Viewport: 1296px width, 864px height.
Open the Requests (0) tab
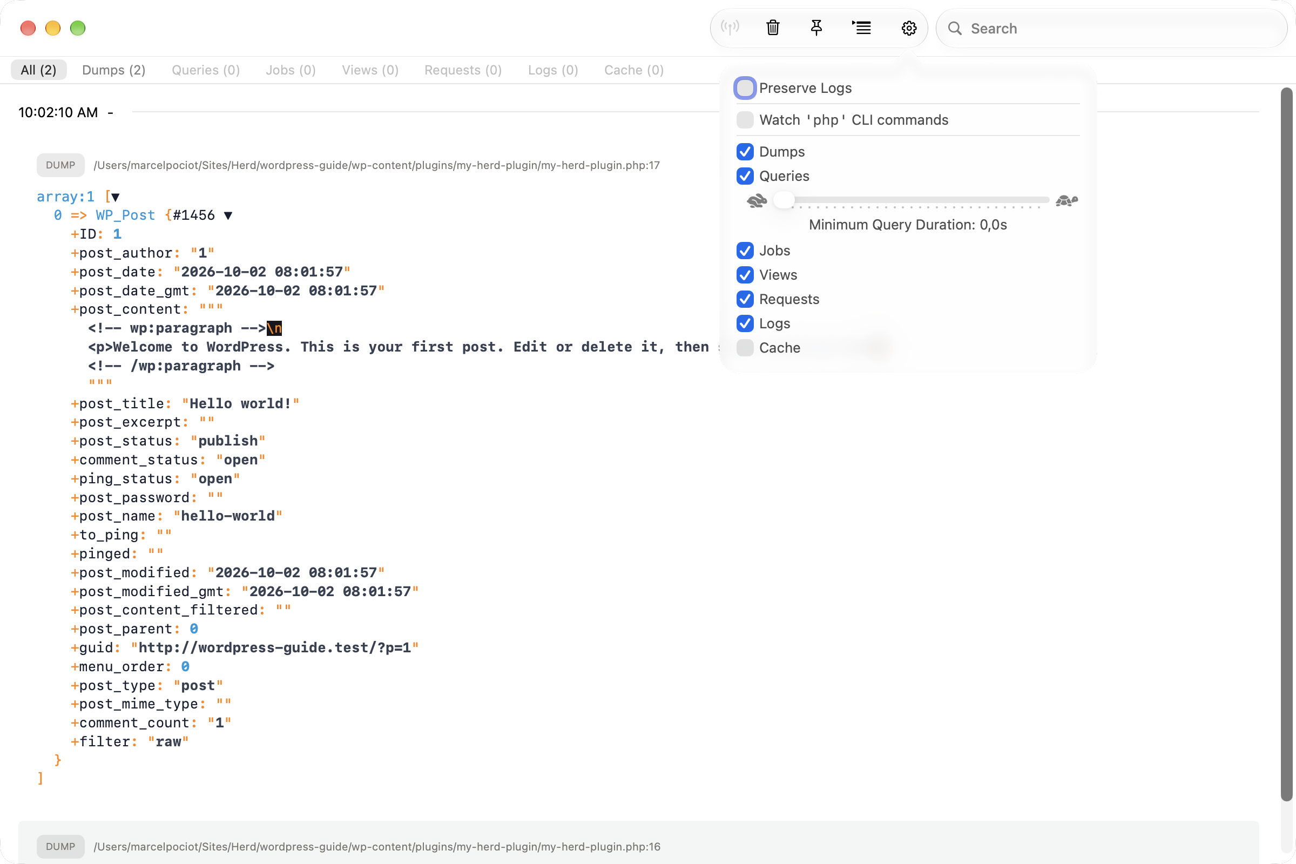pos(463,70)
